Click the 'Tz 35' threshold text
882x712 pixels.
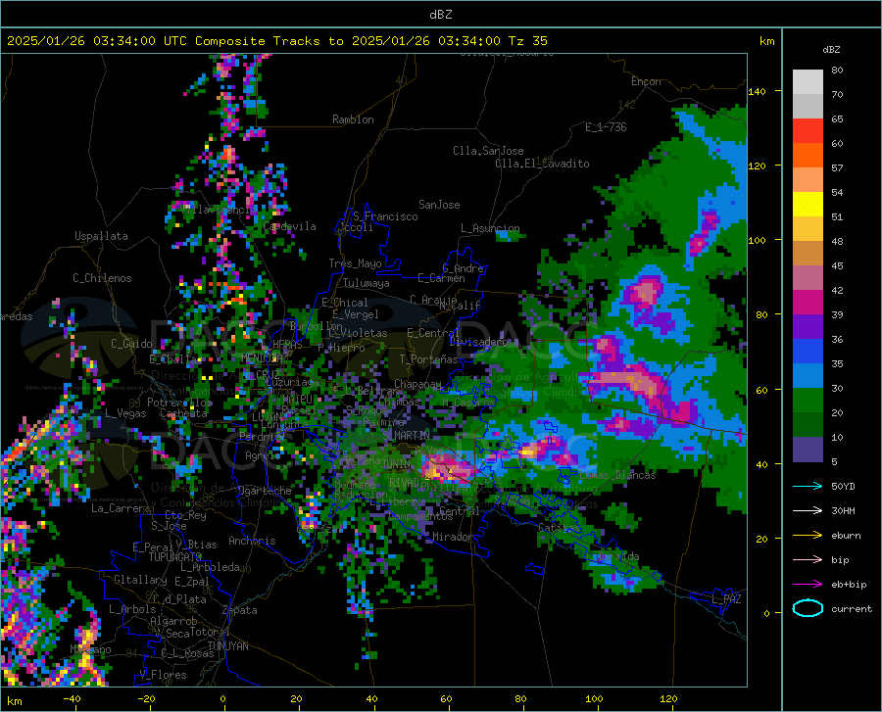[x=527, y=41]
